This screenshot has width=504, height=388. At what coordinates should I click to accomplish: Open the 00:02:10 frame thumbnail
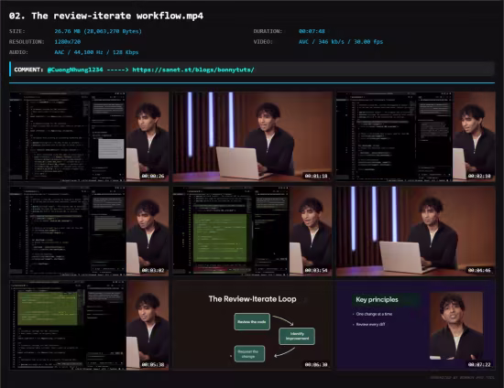(416, 136)
